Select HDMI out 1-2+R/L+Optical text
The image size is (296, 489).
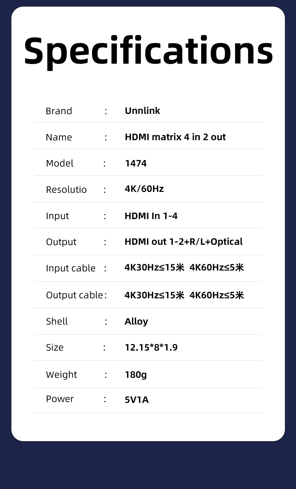point(183,242)
